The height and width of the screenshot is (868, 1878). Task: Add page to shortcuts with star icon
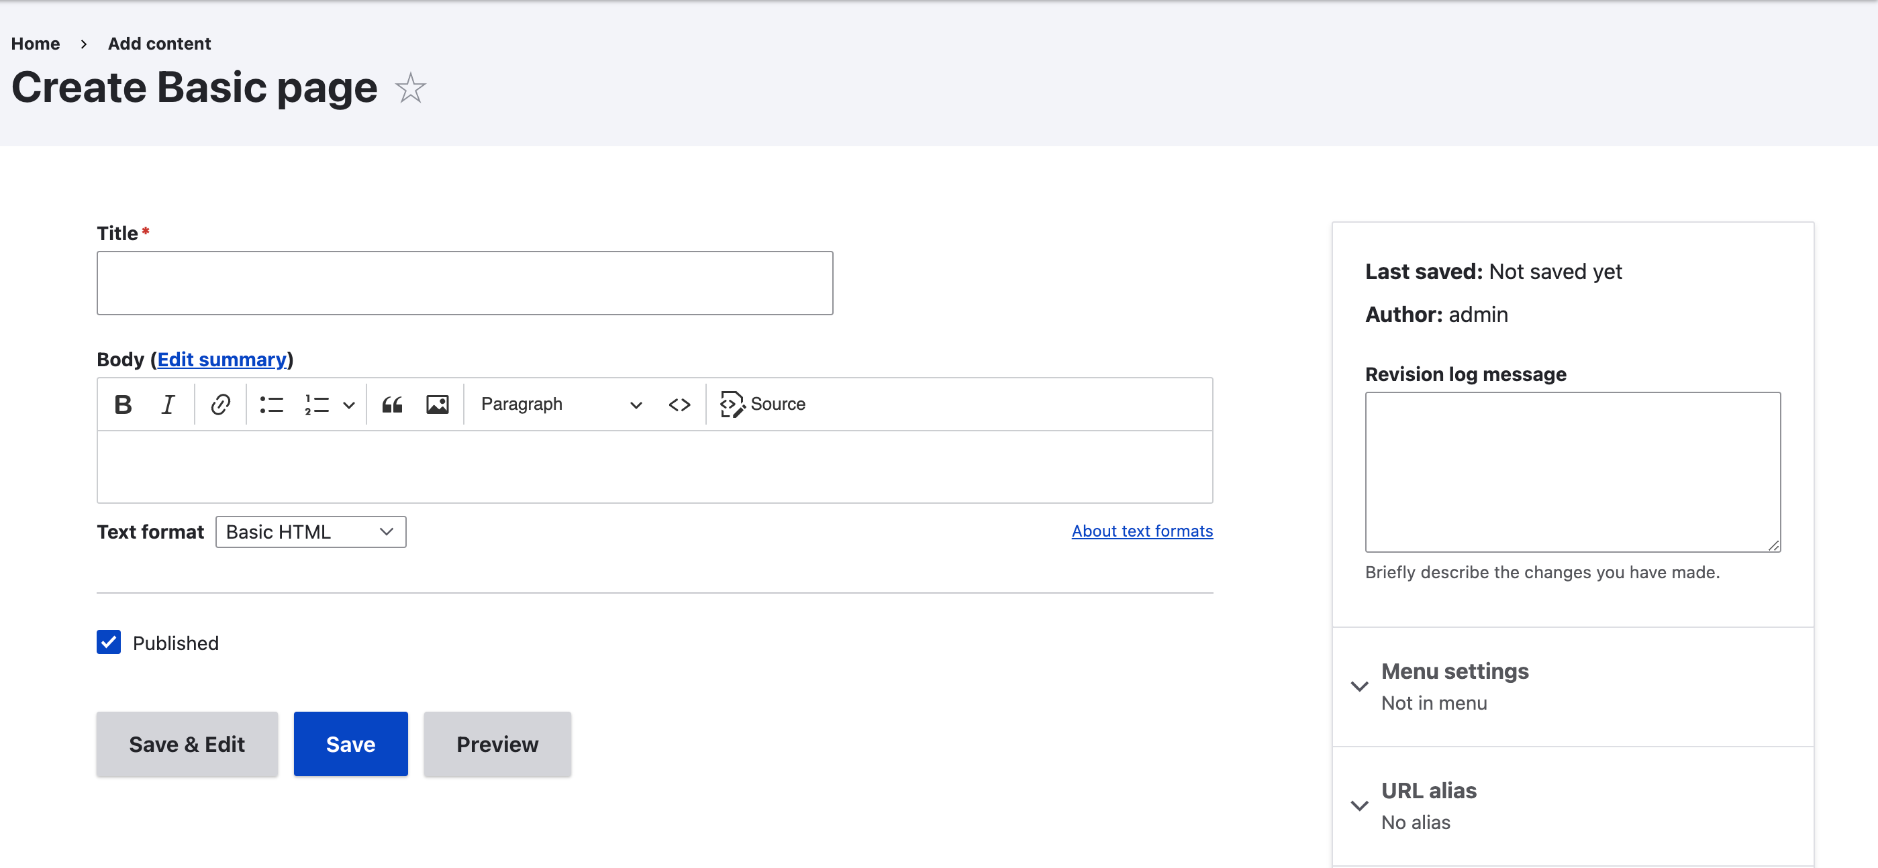point(411,88)
